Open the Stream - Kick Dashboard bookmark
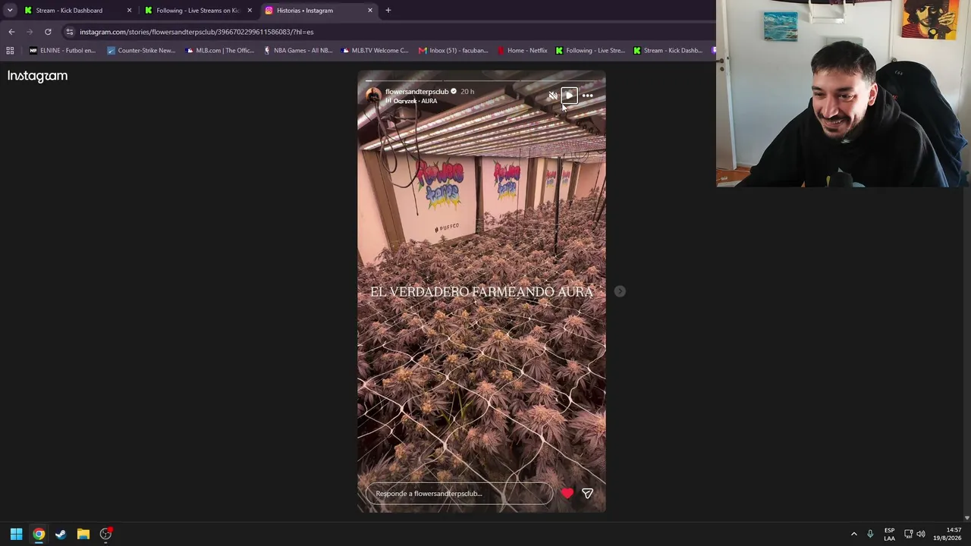971x546 pixels. point(668,51)
